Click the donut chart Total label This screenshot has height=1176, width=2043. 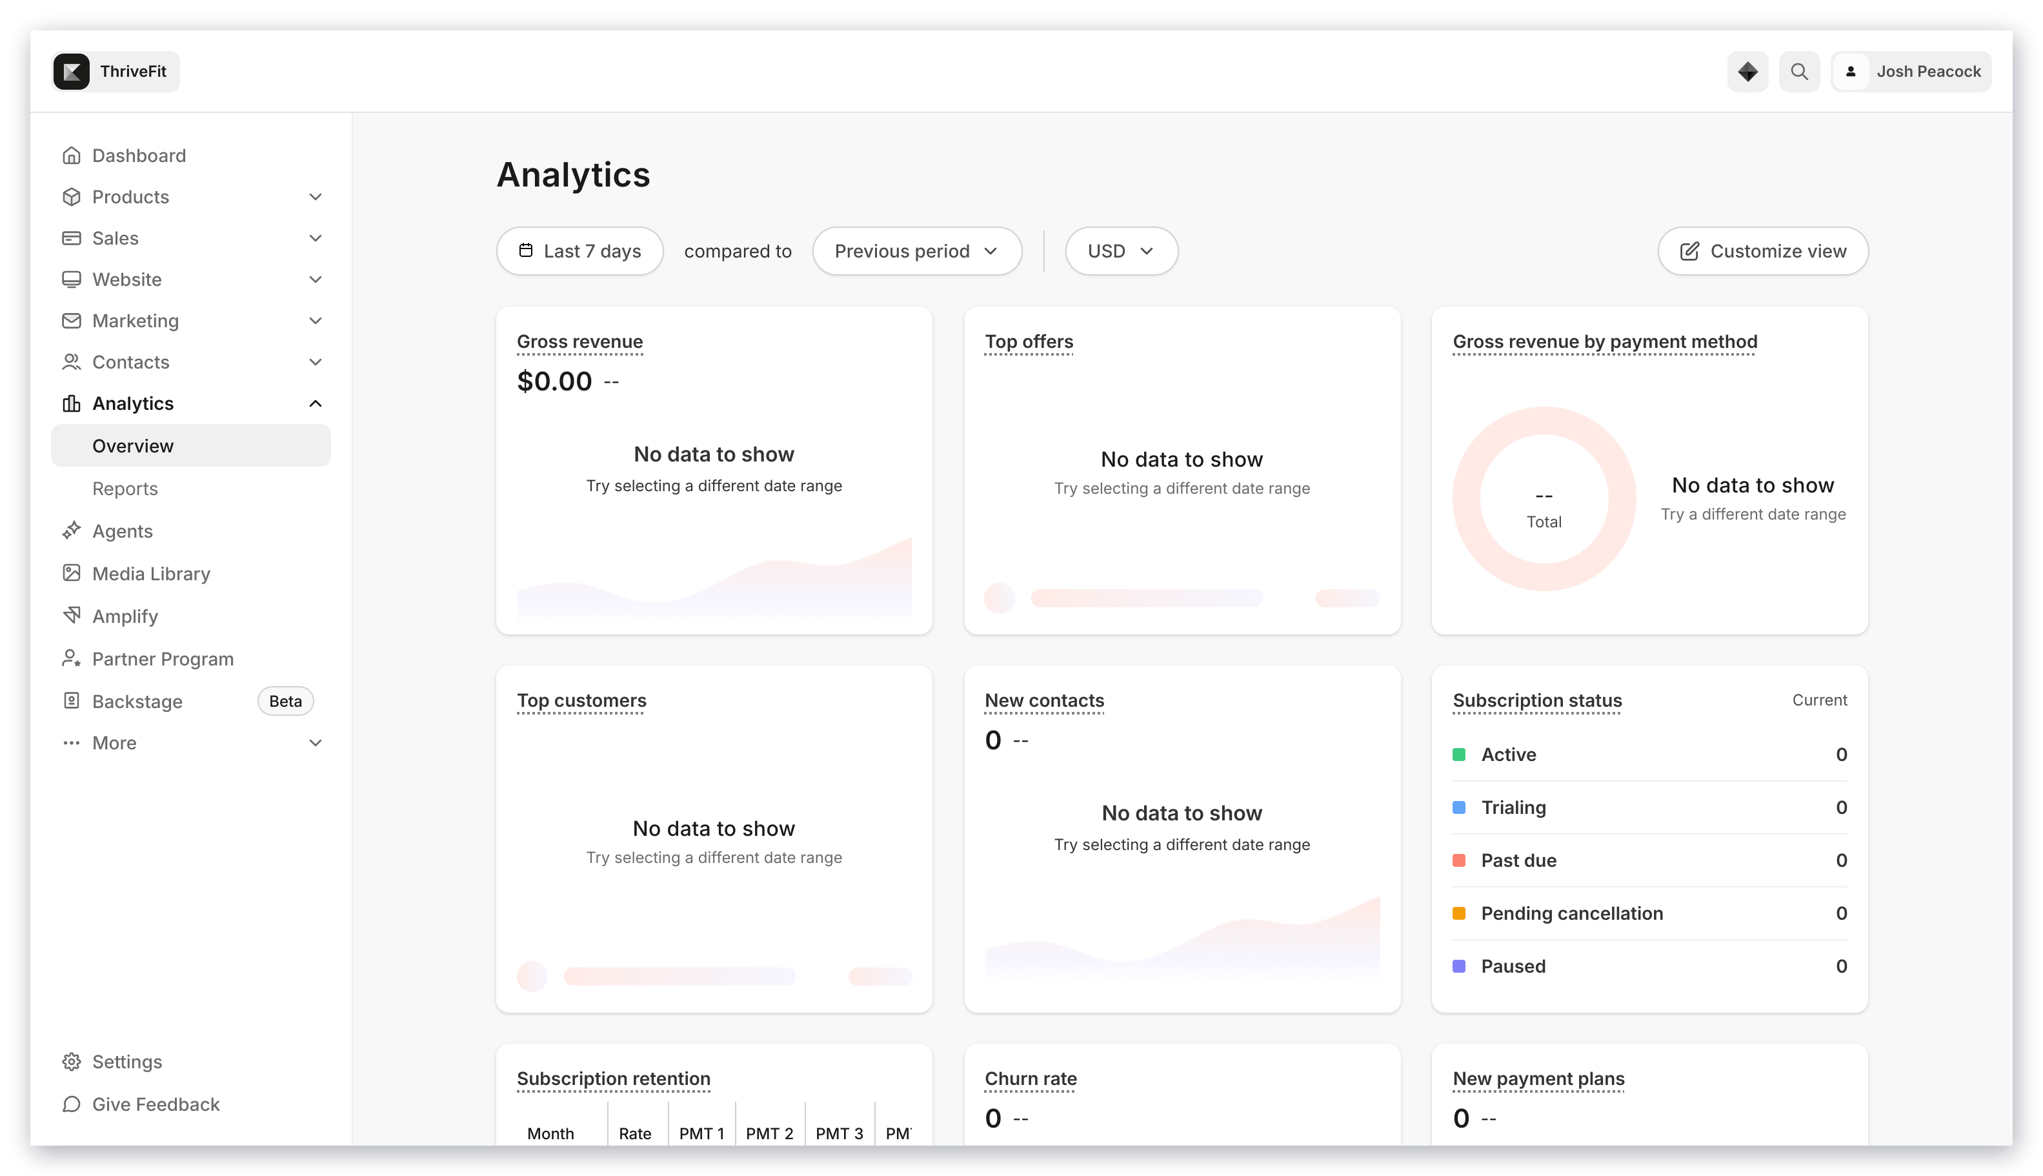coord(1543,522)
